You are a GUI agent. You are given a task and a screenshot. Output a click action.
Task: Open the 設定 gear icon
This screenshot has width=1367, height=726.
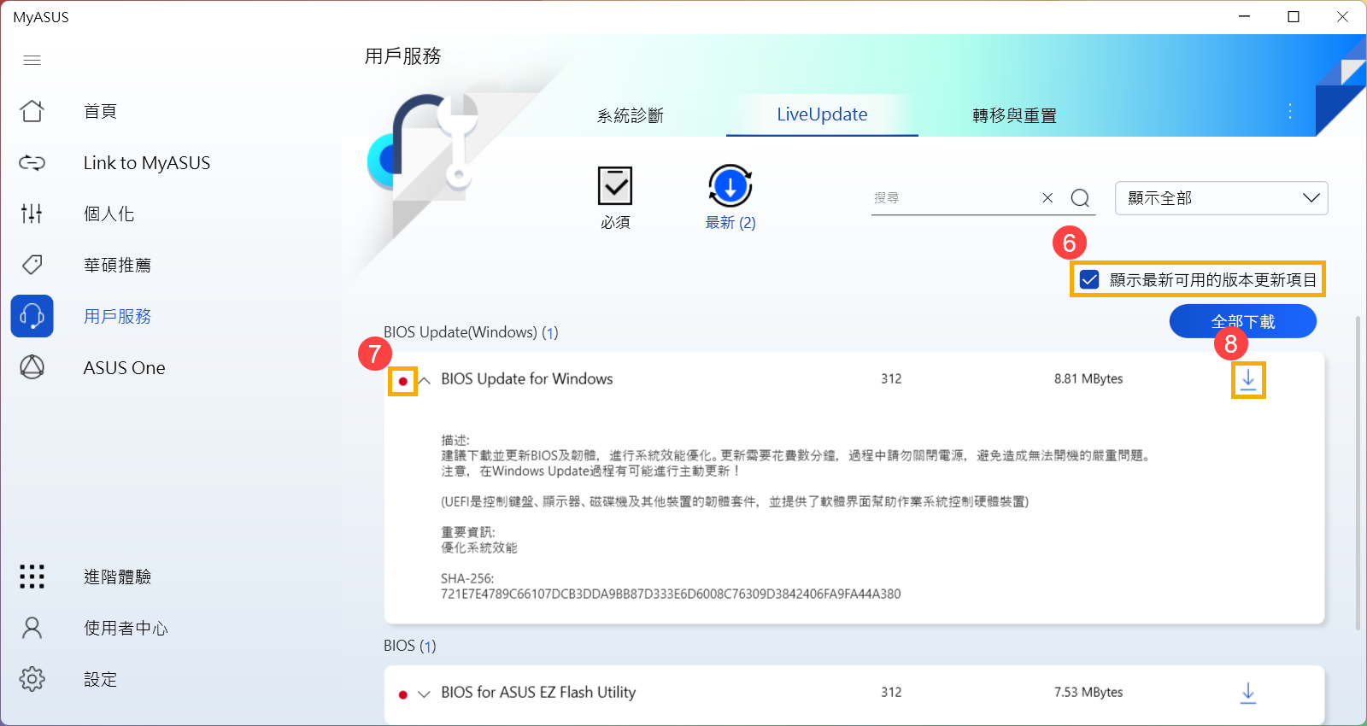coord(32,679)
